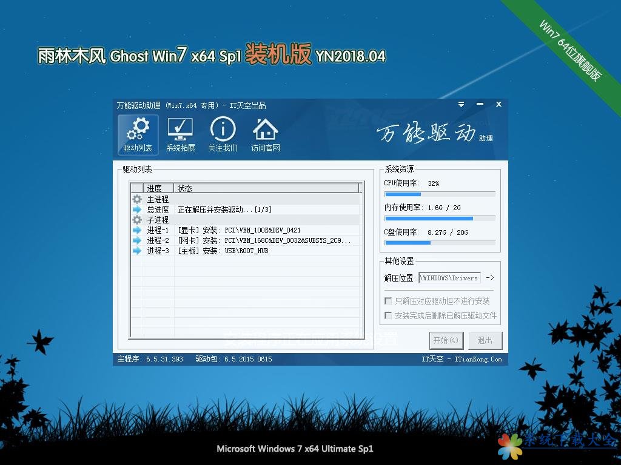Close the 万能驱动助理 window

coord(498,104)
